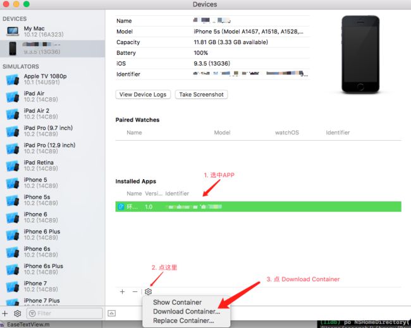Open View Device Logs

(x=143, y=95)
